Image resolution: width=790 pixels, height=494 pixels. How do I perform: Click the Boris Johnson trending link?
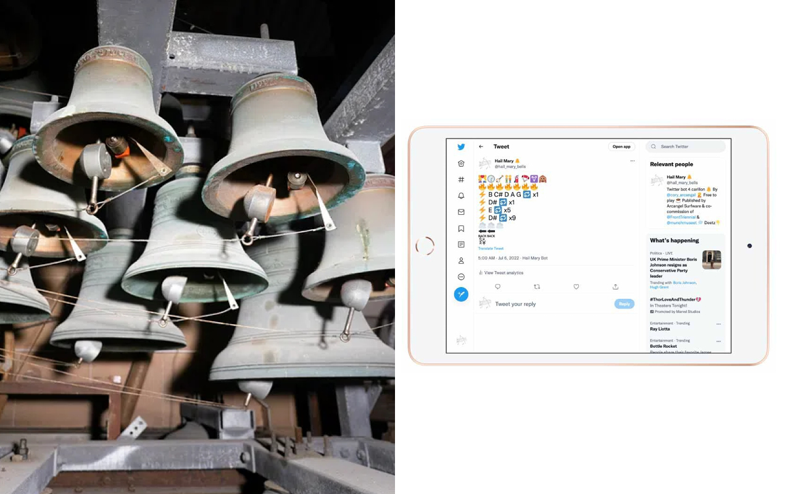[x=684, y=283]
